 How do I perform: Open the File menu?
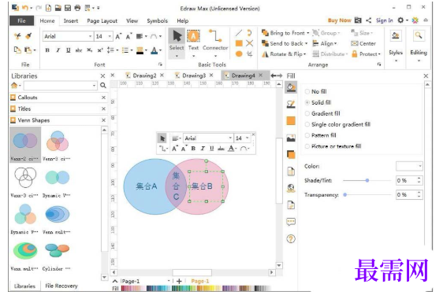coord(22,21)
